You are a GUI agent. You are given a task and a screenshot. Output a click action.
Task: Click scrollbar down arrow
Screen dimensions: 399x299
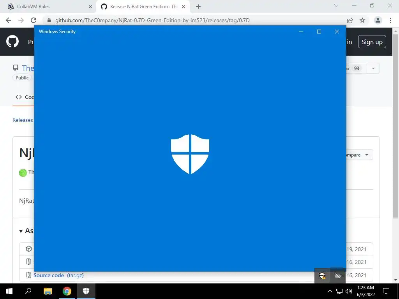click(x=395, y=280)
